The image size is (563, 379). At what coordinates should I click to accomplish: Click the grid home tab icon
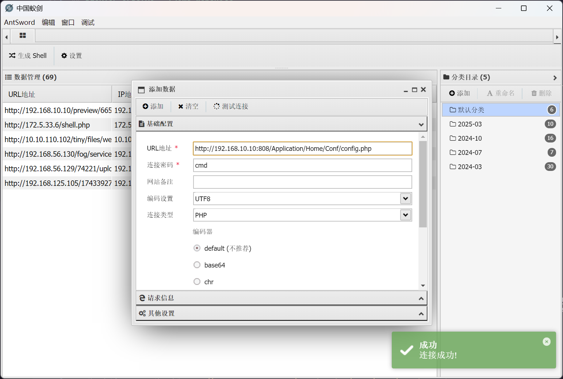pyautogui.click(x=23, y=36)
